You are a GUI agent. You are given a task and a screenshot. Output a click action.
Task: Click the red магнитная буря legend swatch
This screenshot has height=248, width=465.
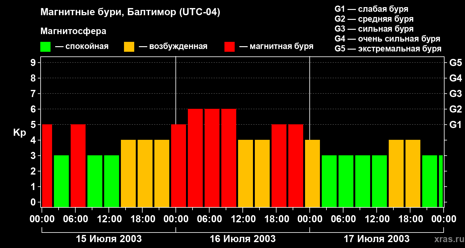[x=229, y=47]
